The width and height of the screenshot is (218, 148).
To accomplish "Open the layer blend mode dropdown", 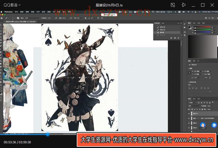I will point(194,106).
